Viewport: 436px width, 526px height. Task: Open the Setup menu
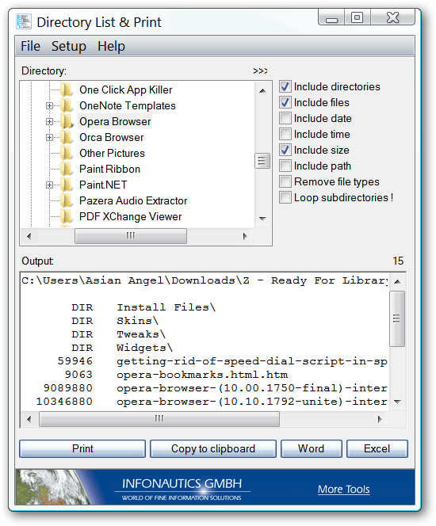(69, 46)
